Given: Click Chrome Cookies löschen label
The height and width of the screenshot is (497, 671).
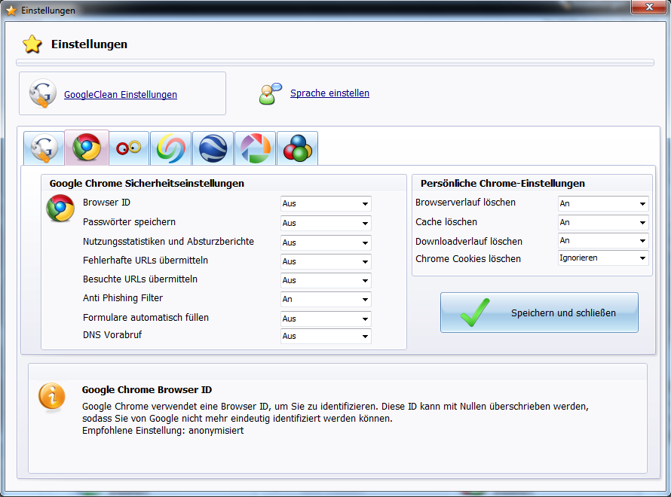Looking at the screenshot, I should click(x=468, y=259).
